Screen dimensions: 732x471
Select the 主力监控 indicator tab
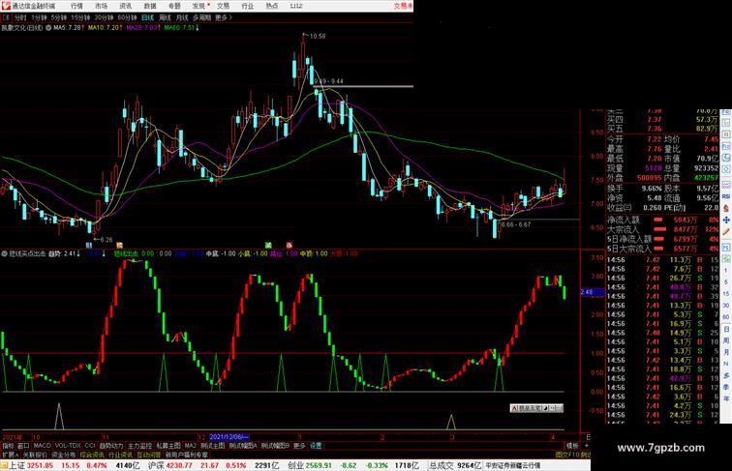pos(139,446)
